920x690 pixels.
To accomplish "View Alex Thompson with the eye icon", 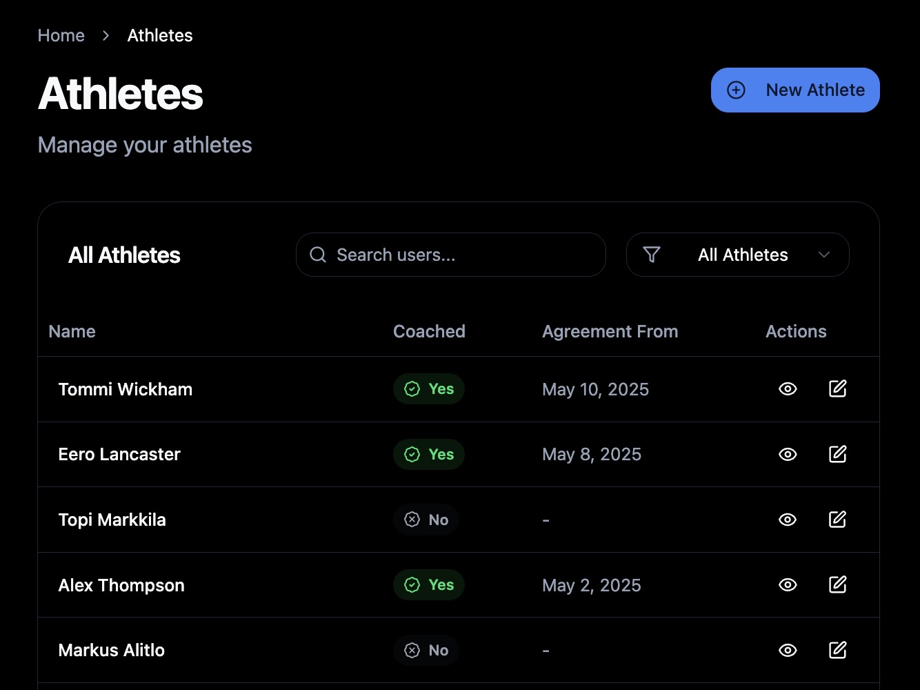I will (788, 585).
